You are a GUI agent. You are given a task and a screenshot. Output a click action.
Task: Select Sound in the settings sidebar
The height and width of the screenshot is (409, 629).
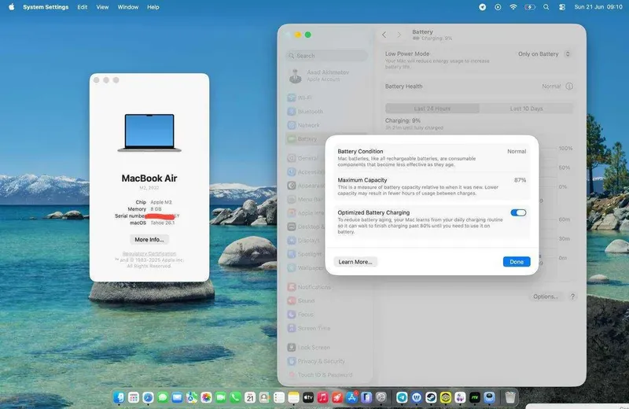[326, 300]
